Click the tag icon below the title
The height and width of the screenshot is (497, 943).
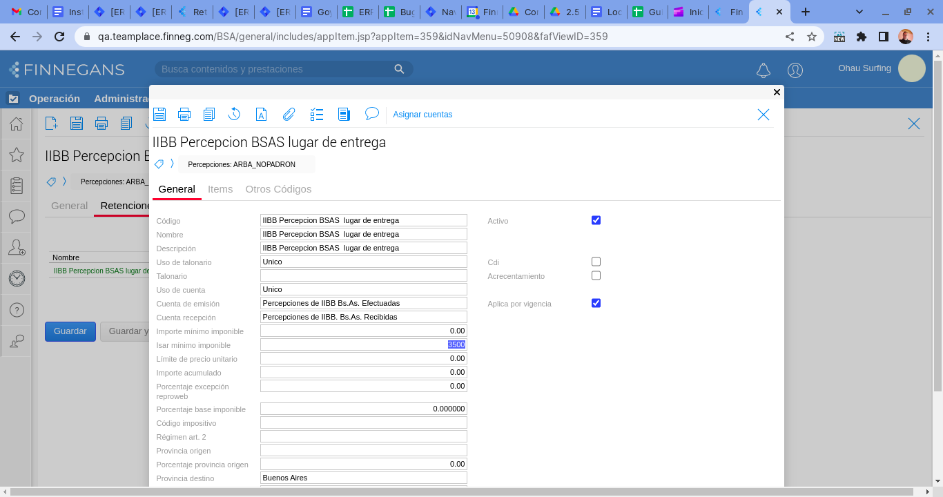click(x=159, y=164)
